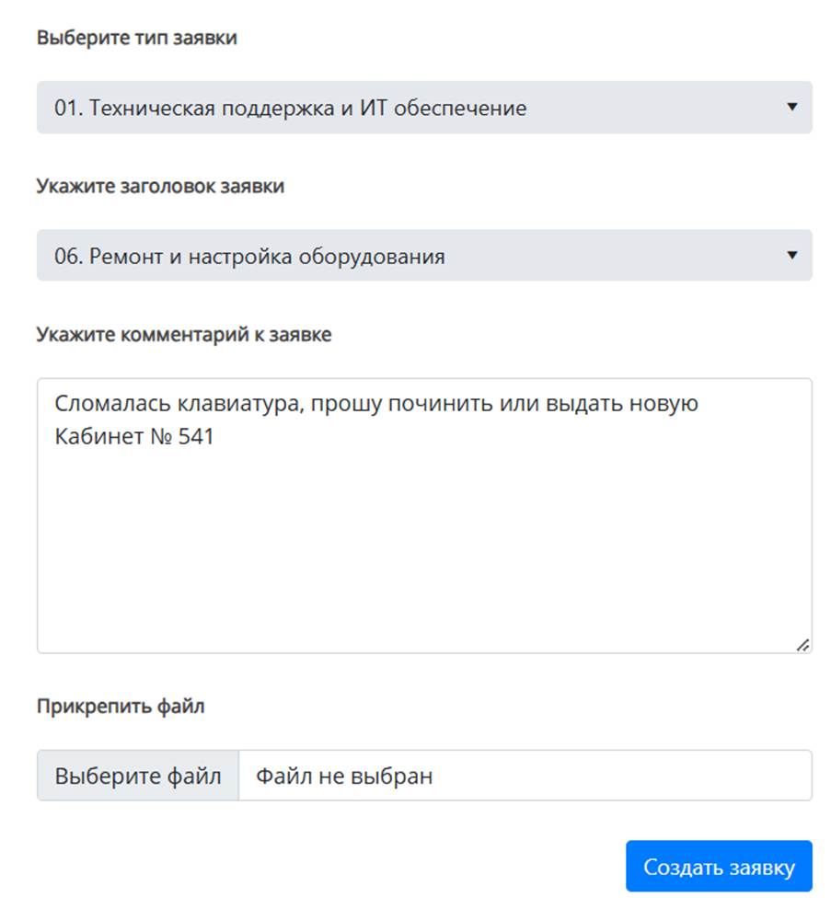
Task: Click the 'Файл не выбран' field
Action: 525,776
